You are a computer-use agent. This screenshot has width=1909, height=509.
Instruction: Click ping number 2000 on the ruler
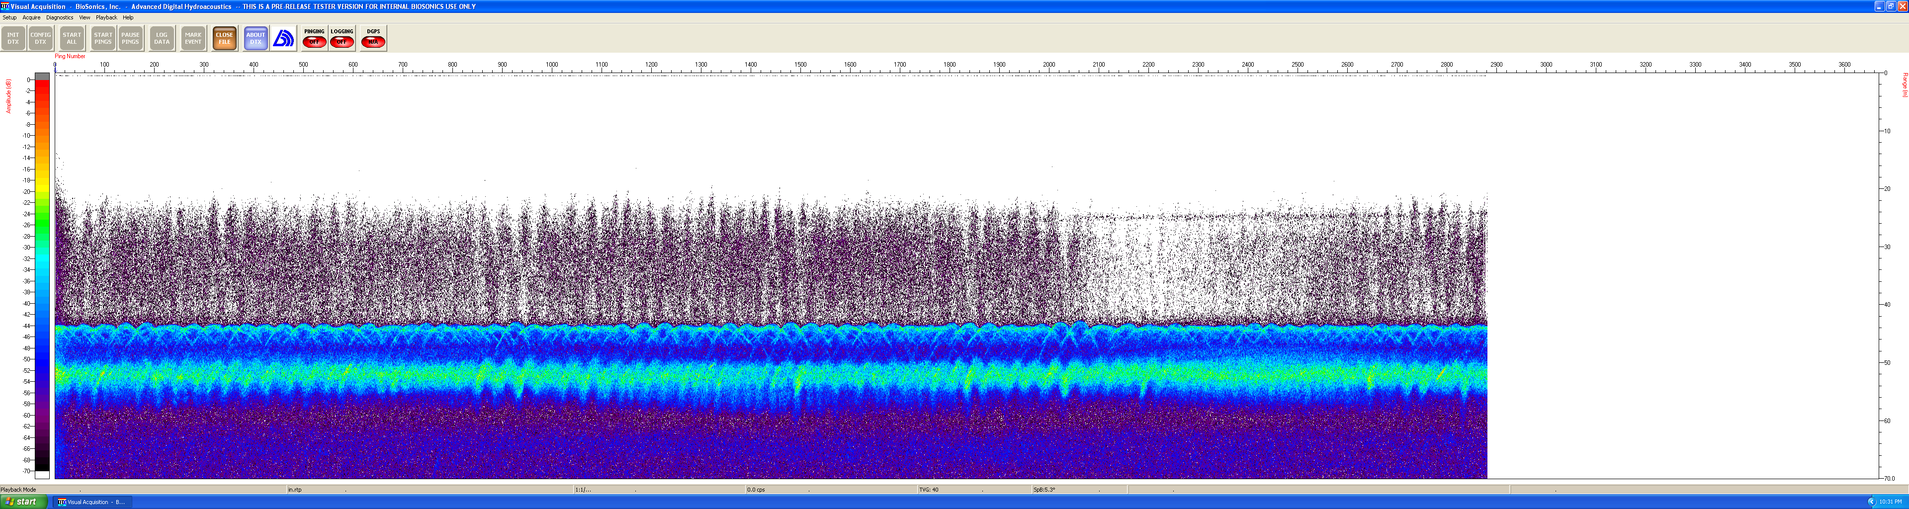1049,65
